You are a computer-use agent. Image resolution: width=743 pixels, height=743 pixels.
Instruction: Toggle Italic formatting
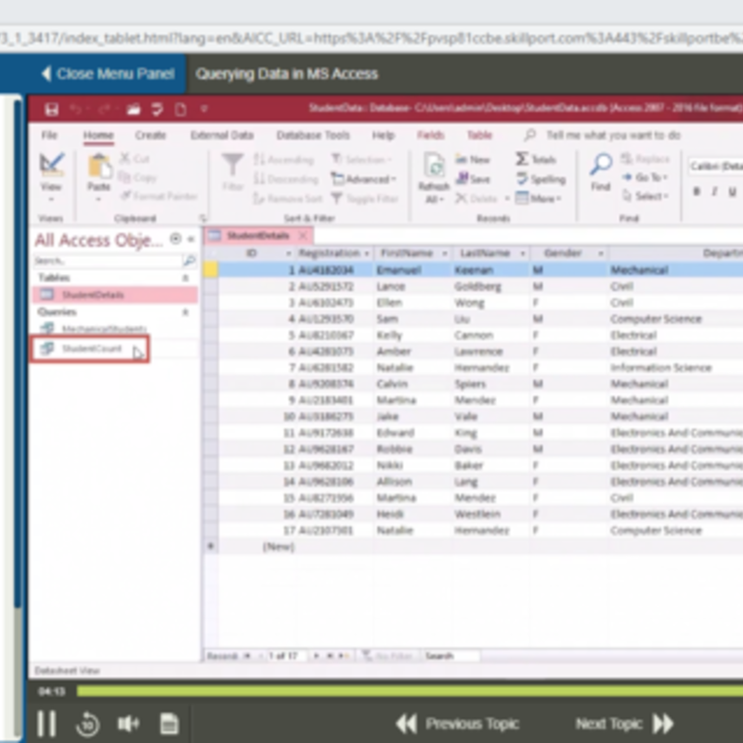point(714,191)
